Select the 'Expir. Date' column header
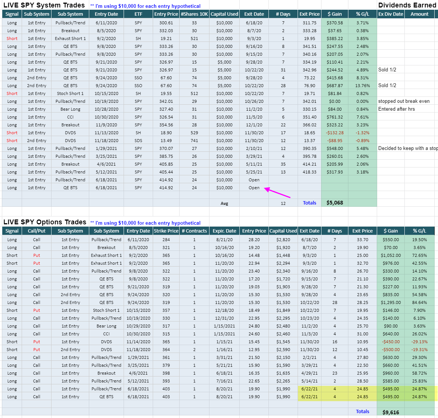The height and width of the screenshot is (418, 438). click(224, 231)
